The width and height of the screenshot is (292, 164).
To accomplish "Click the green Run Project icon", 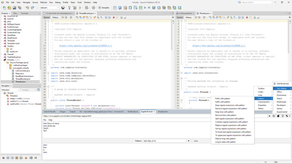I will click(80, 8).
